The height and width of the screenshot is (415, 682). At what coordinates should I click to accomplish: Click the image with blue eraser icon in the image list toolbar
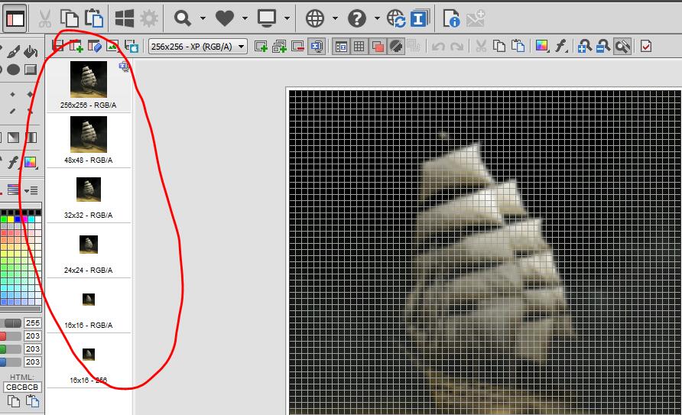point(94,46)
